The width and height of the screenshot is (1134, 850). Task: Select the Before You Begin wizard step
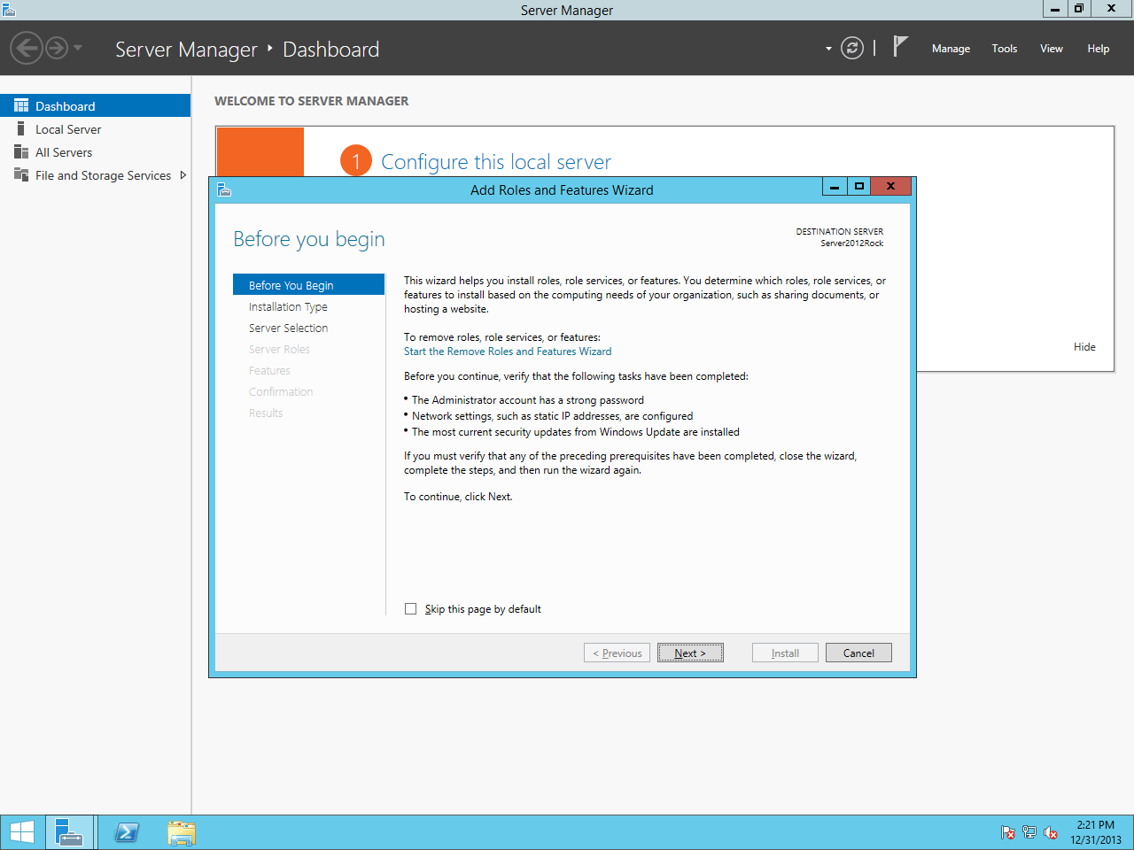pos(308,285)
